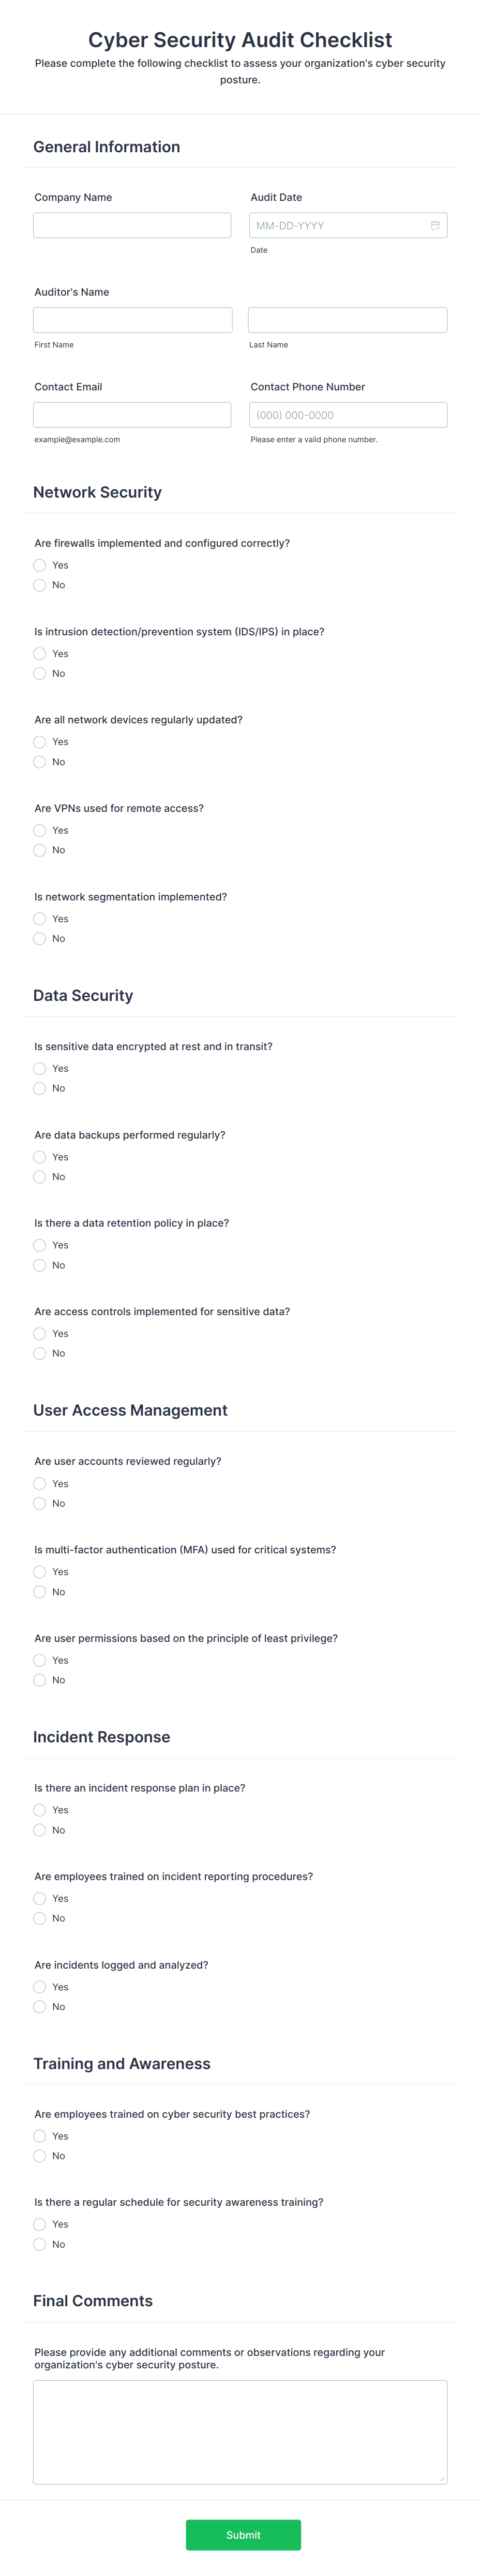Select Yes for user accounts reviewed regularly
The width and height of the screenshot is (481, 2576).
[39, 1483]
